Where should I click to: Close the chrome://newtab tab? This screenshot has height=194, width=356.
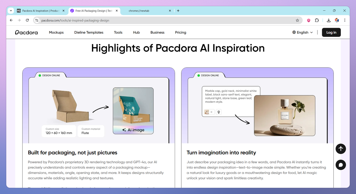click(x=170, y=11)
